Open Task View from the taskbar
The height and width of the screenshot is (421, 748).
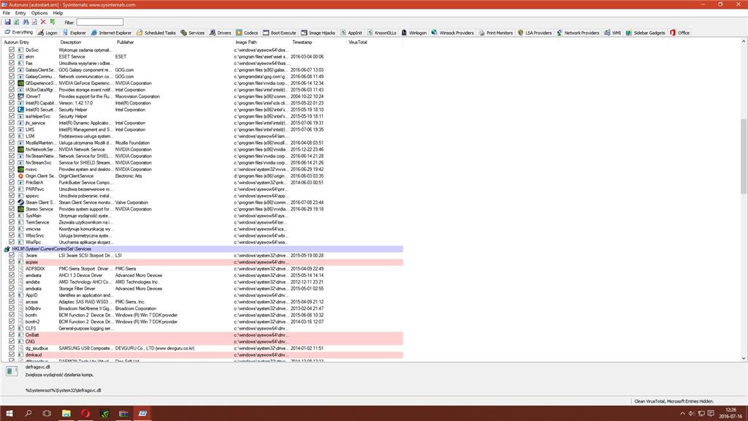pos(47,414)
